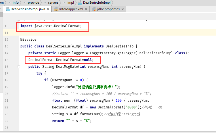Click the return statement on line 24
This screenshot has height=133, width=216.
point(72,121)
